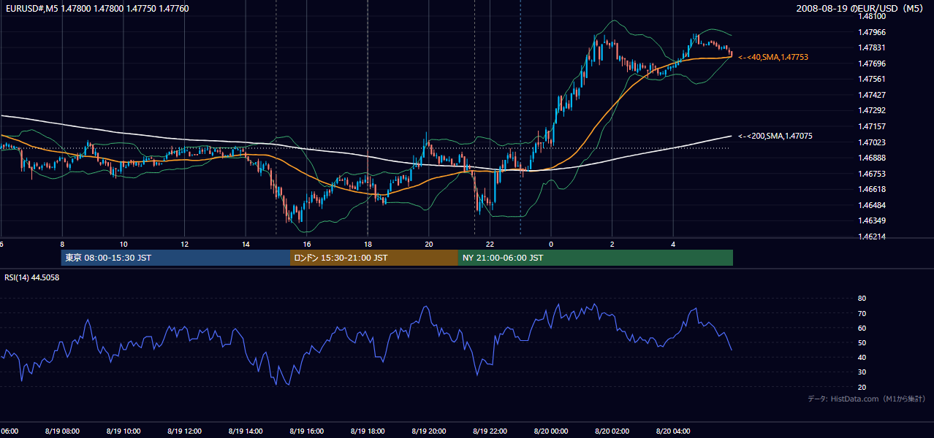The height and width of the screenshot is (438, 934).
Task: Click RSI scale value 50
Action: click(862, 342)
